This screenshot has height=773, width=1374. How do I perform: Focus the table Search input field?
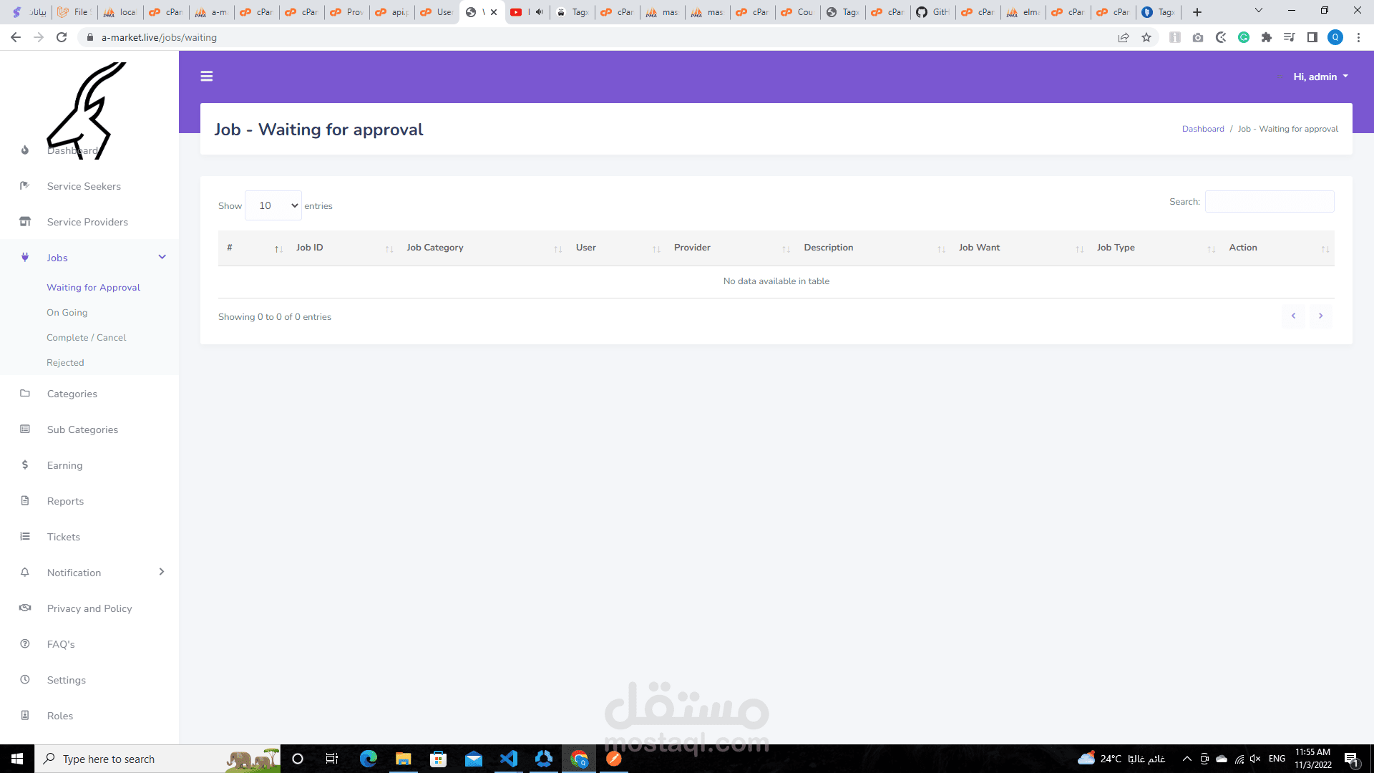point(1270,202)
